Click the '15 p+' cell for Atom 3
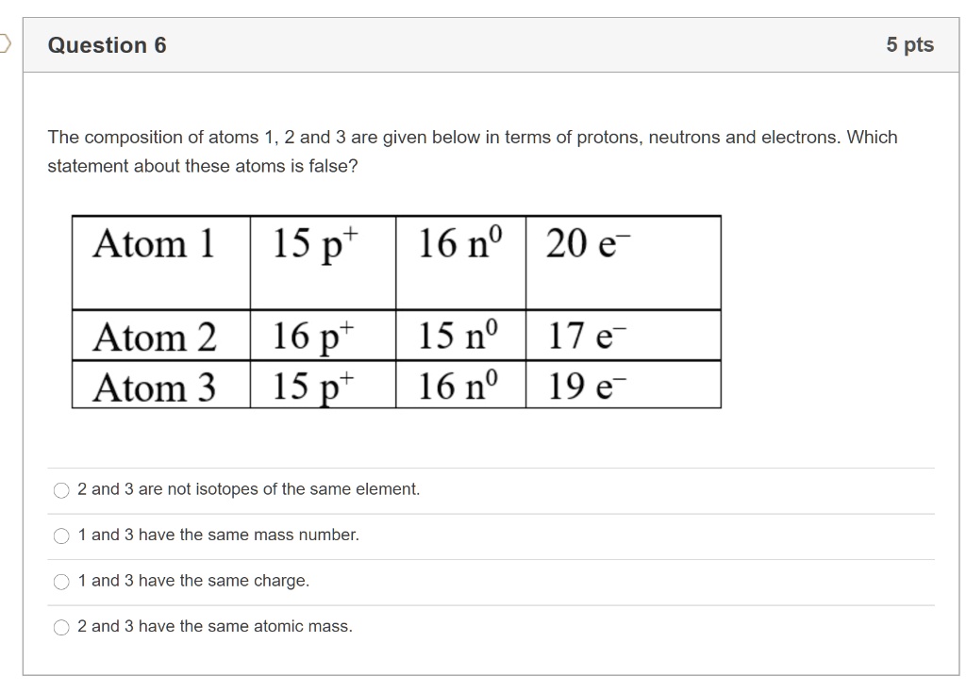966x692 pixels. [x=321, y=386]
